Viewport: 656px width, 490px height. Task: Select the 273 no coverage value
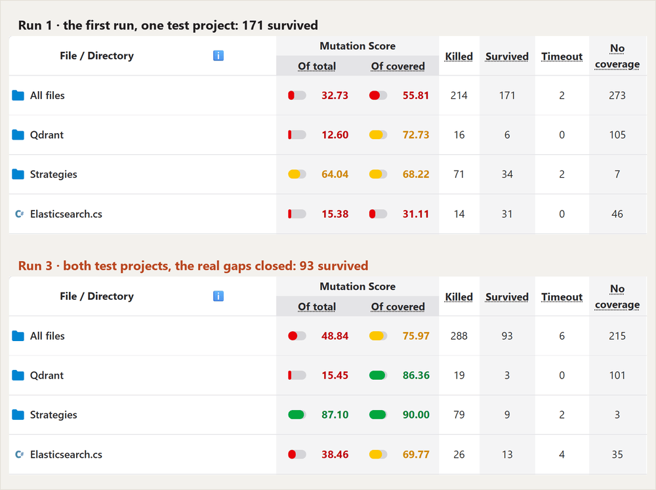pos(617,95)
